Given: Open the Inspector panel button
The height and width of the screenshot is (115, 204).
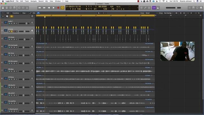Looking at the screenshot, I should pos(7,8).
